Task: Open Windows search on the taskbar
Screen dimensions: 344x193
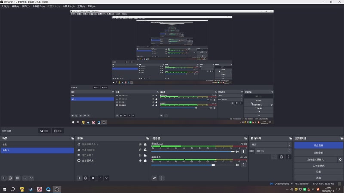Action: [13, 189]
